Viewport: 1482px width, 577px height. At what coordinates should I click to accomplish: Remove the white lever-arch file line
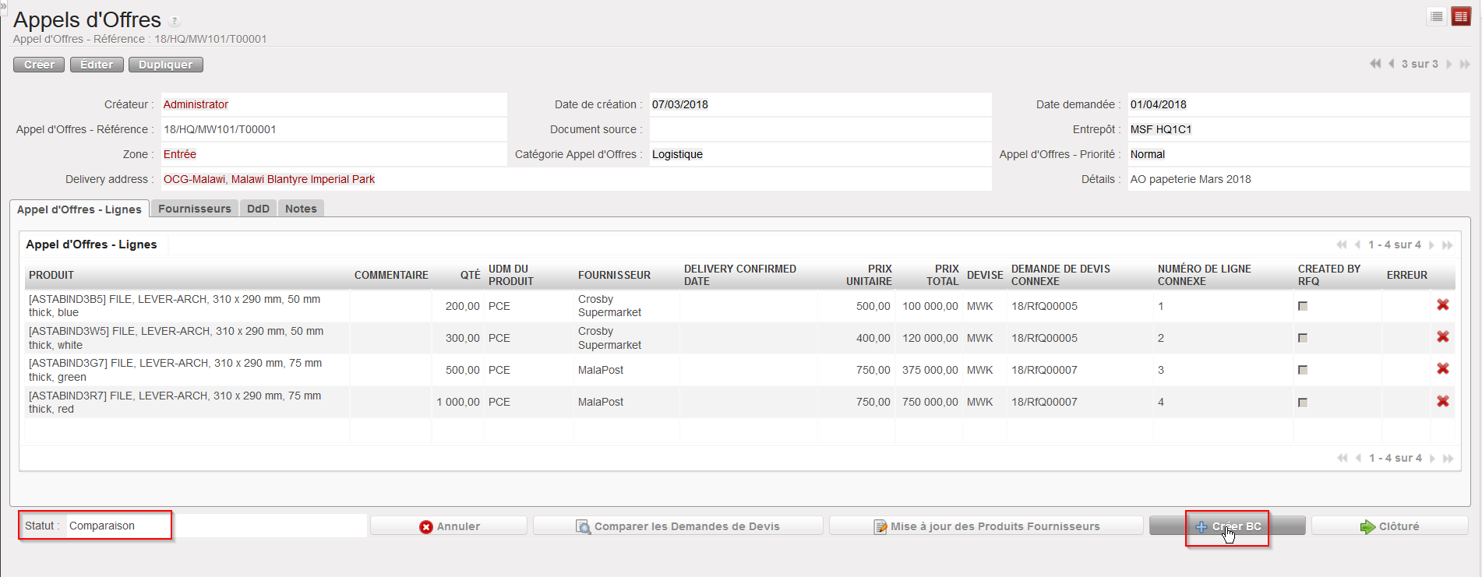tap(1443, 337)
